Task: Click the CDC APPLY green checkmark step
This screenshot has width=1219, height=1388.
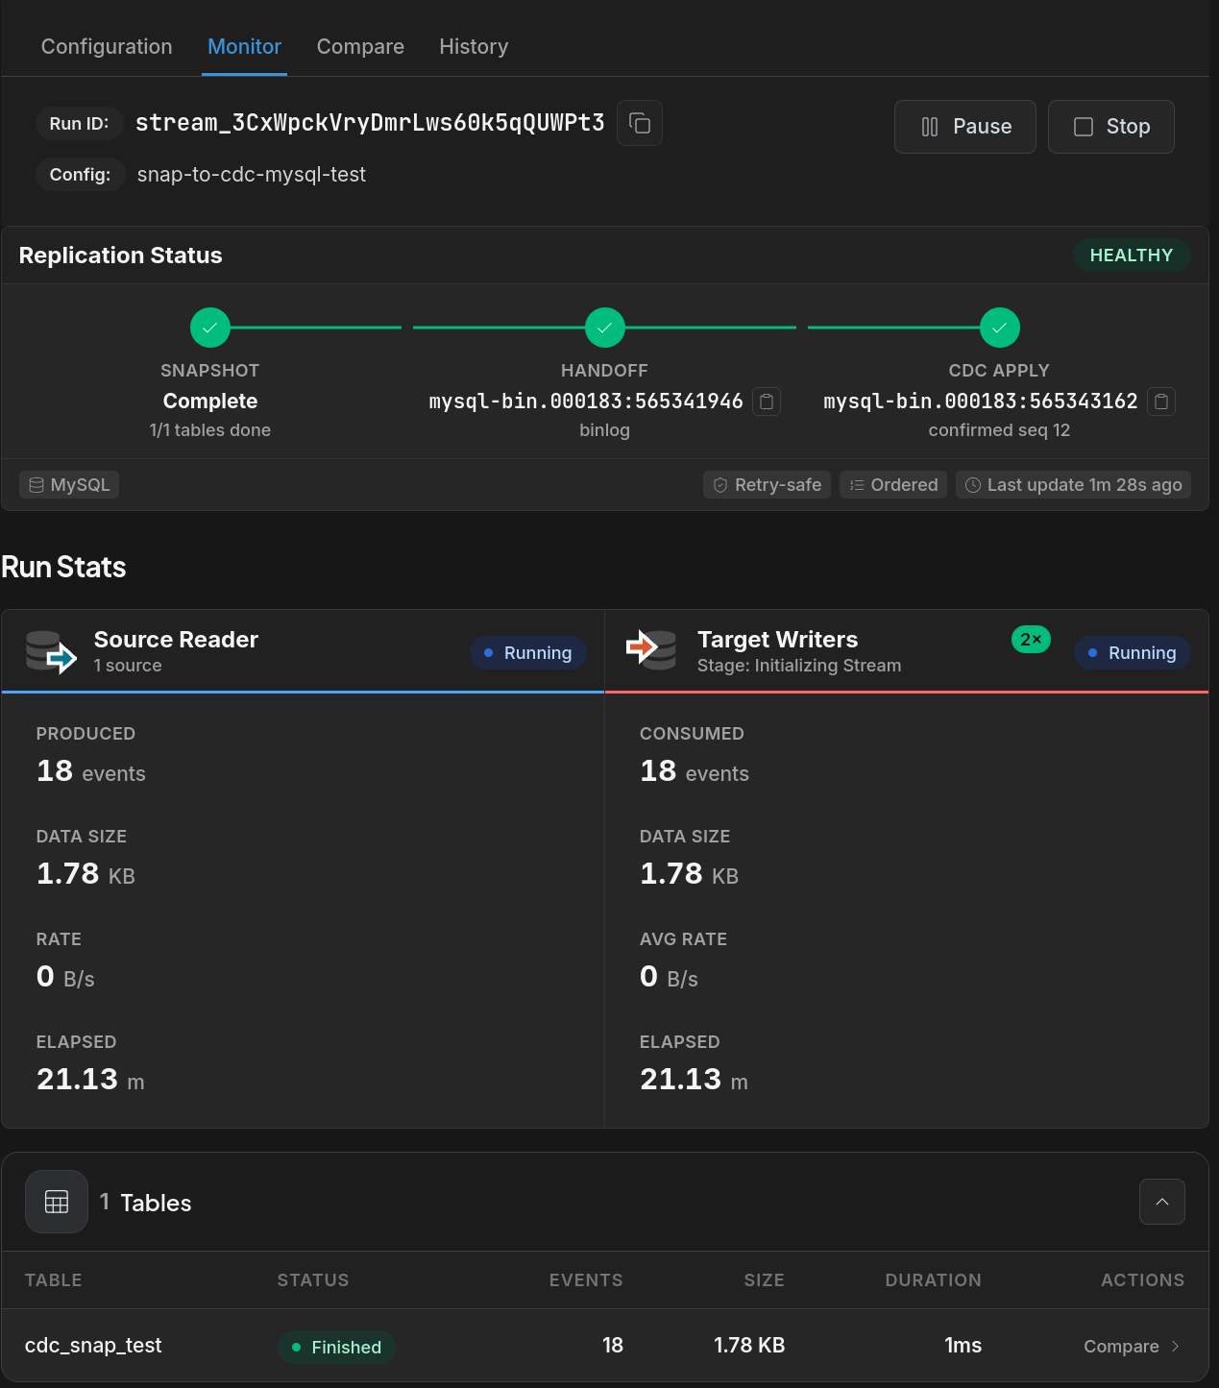Action: (x=1000, y=328)
